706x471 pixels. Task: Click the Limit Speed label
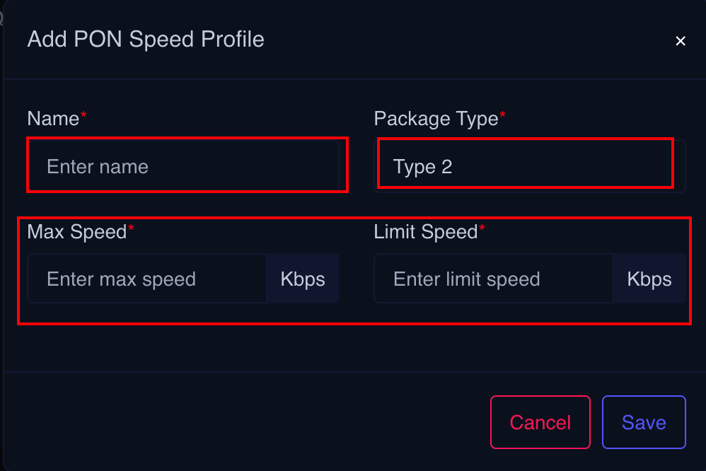tap(426, 231)
